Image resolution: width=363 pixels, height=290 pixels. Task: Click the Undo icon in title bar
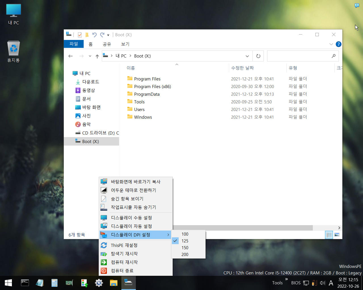94,35
